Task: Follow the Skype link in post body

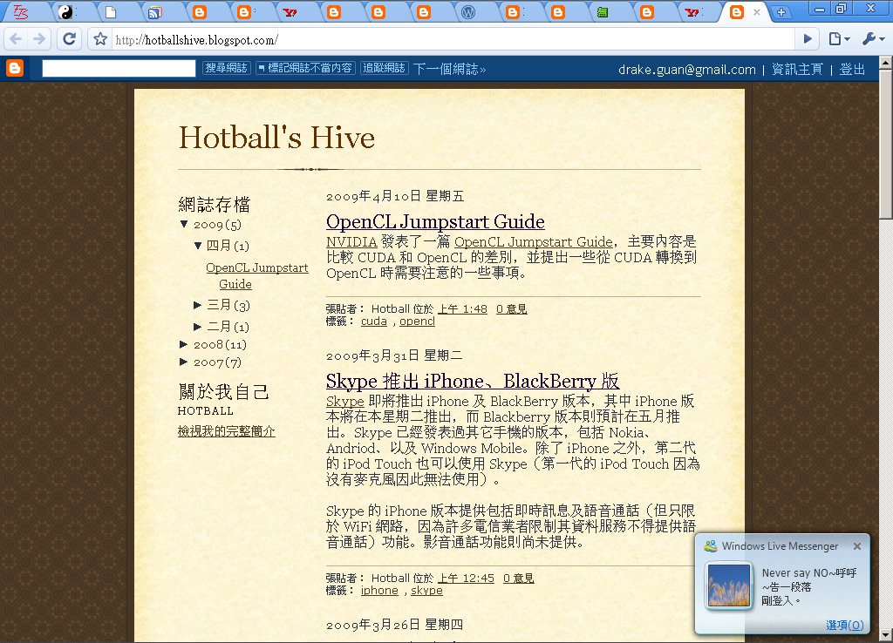Action: [x=344, y=401]
